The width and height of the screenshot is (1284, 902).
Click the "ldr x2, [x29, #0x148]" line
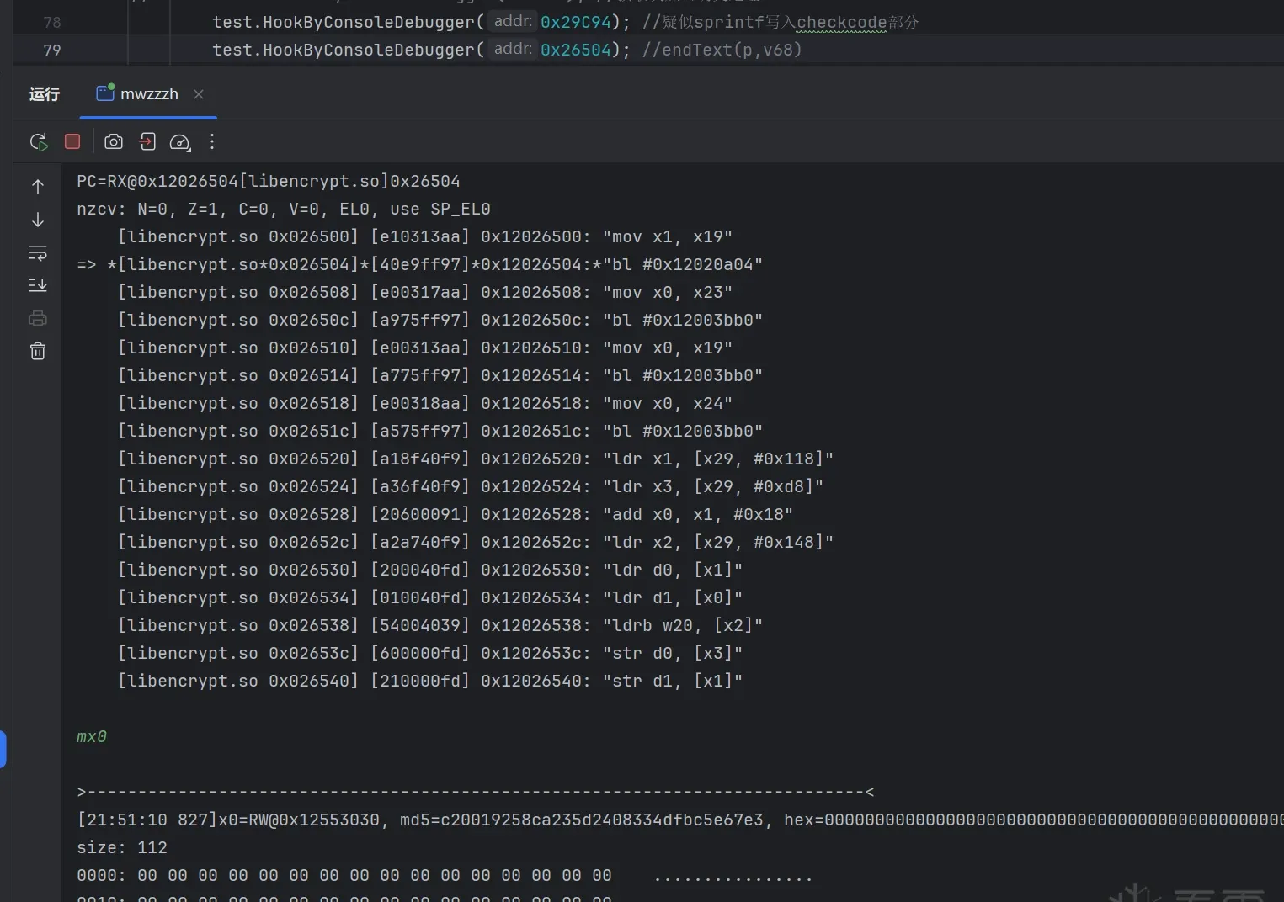(476, 542)
